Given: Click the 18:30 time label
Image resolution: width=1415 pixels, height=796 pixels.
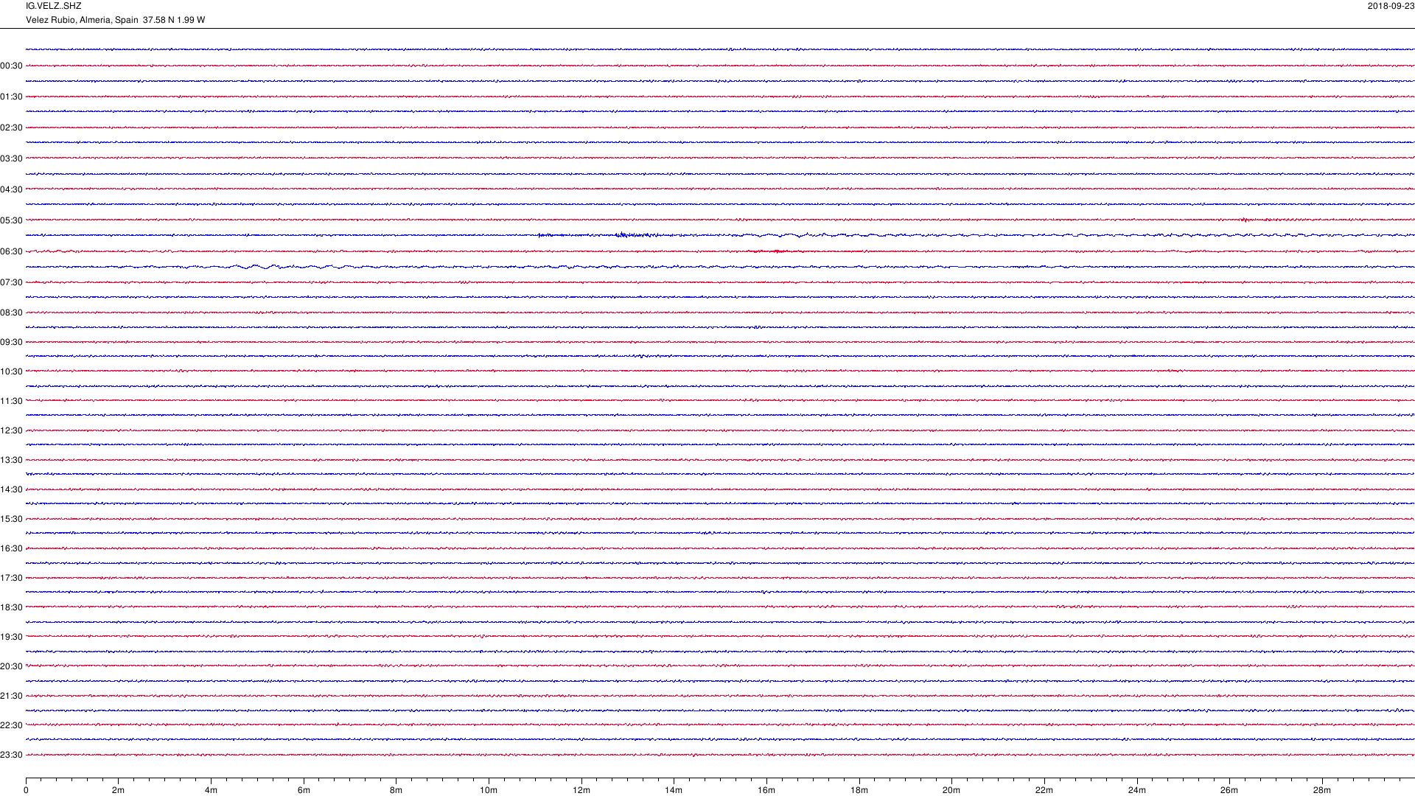Looking at the screenshot, I should pos(11,607).
